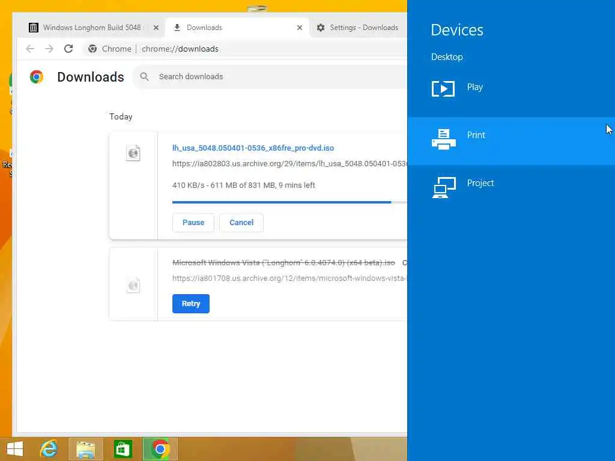The image size is (615, 461).
Task: Click the chrome://downloads address bar
Action: [x=245, y=49]
